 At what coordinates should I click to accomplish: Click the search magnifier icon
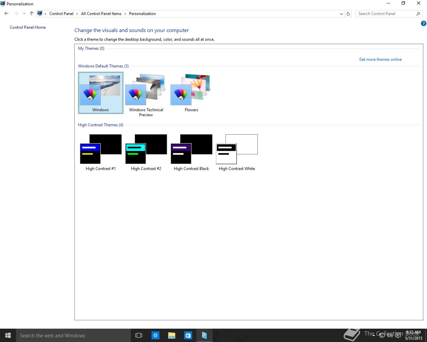(418, 14)
